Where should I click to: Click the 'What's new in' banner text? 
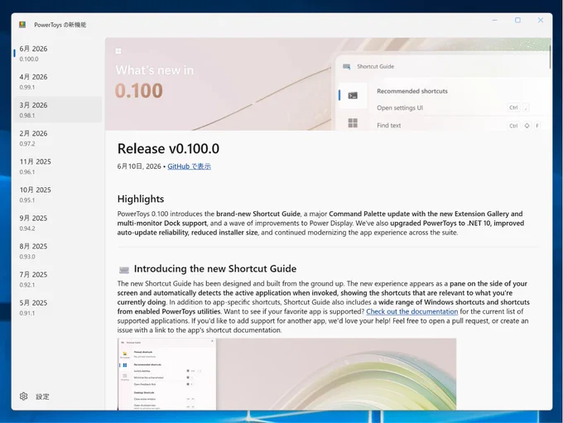pyautogui.click(x=154, y=70)
